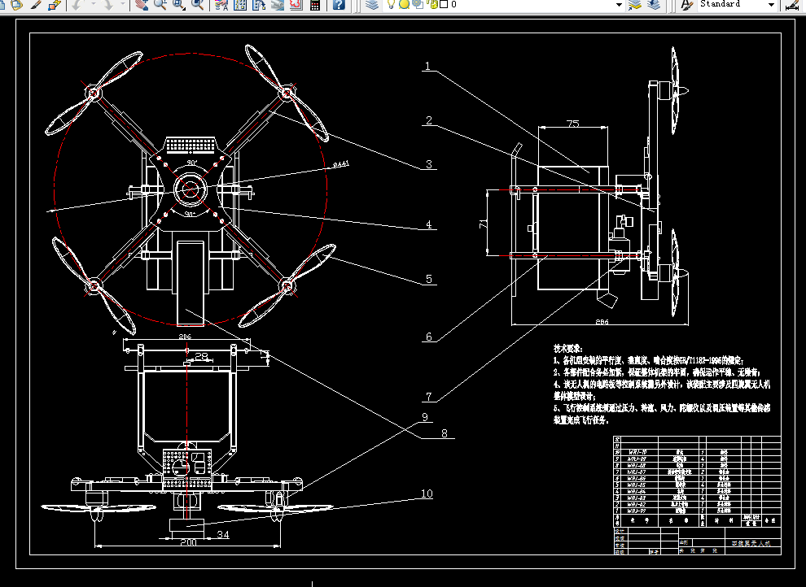
Task: Open the Tool Palettes window
Action: coord(258,5)
